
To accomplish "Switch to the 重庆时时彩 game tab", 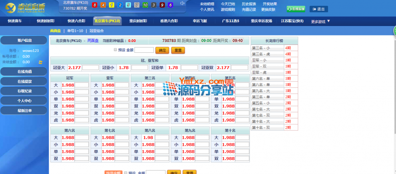I will click(137, 21).
